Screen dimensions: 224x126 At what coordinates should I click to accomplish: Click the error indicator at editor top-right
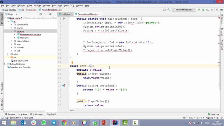pyautogui.click(x=219, y=18)
